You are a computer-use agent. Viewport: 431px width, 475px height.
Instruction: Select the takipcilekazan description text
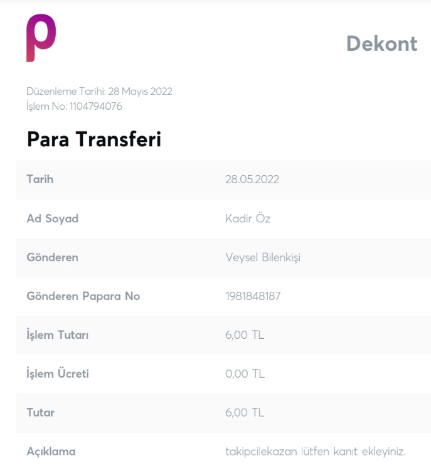316,452
